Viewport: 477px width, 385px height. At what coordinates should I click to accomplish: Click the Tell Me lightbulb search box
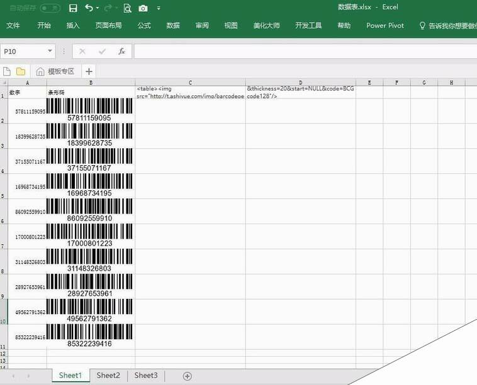pos(447,26)
